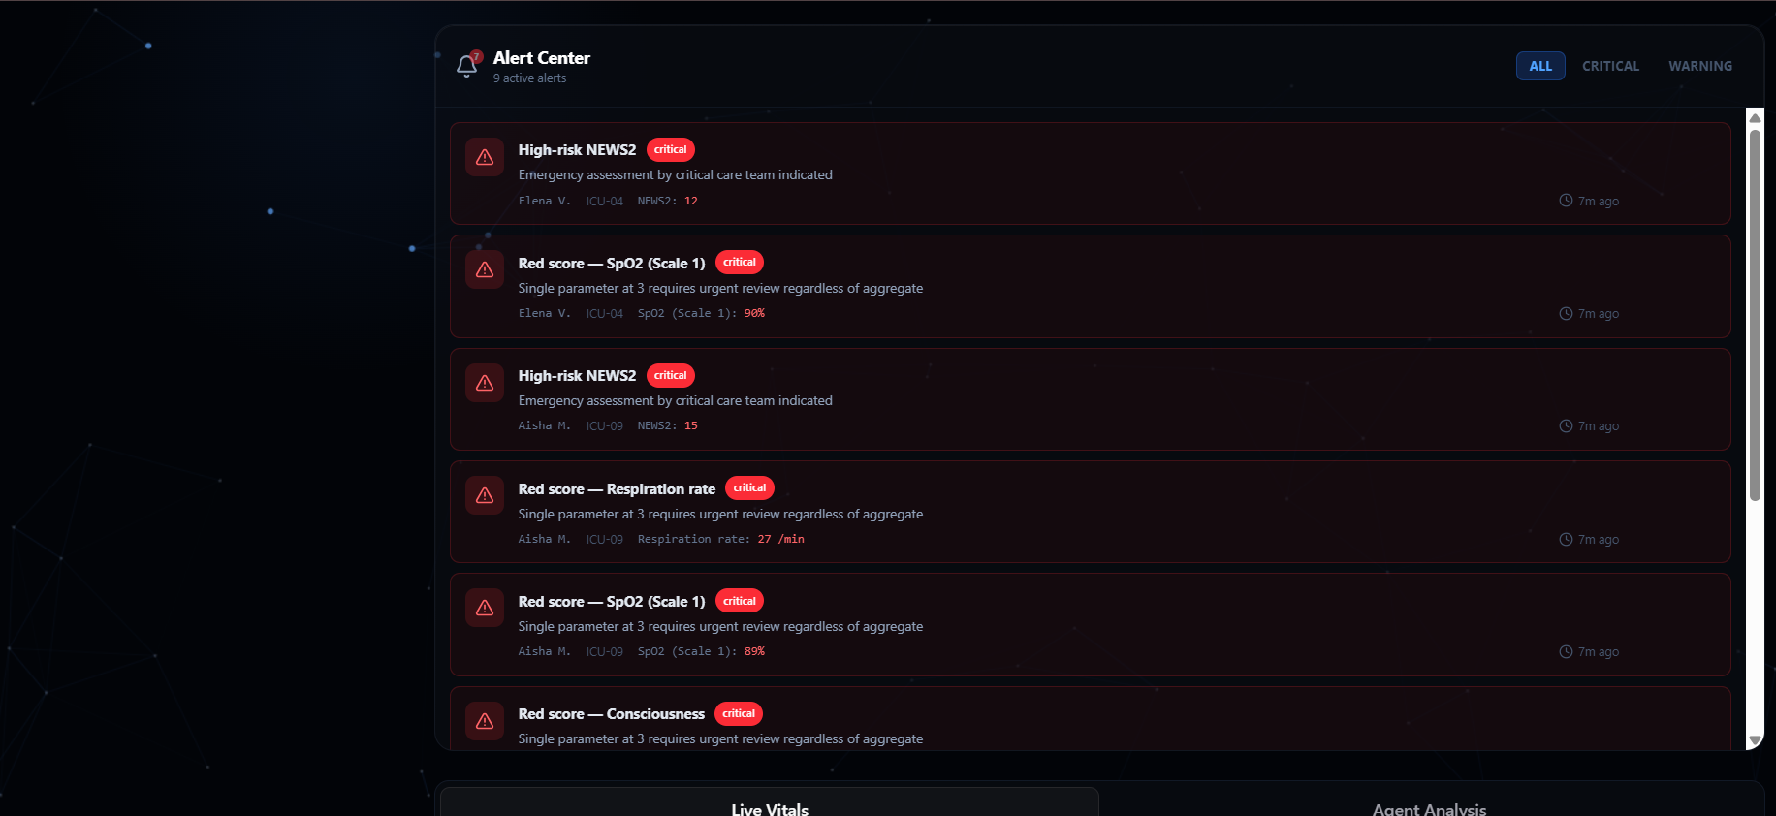Click warning icon on Consciousness alert

485,721
